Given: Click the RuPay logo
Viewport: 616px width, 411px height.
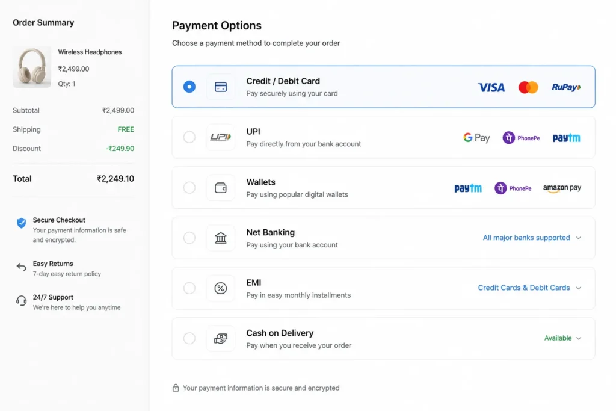Looking at the screenshot, I should click(566, 87).
